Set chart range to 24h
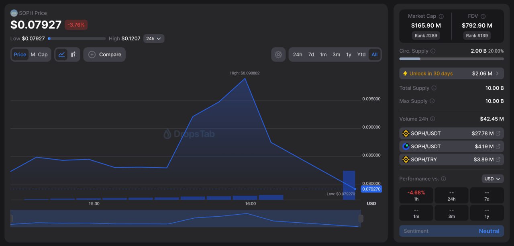Image resolution: width=514 pixels, height=246 pixels. (298, 54)
